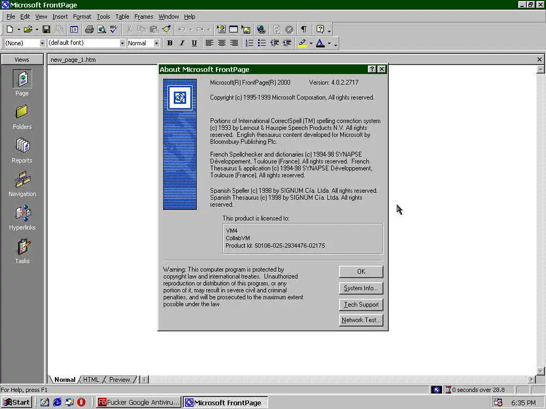Click the Paste clipboard icon

154,30
